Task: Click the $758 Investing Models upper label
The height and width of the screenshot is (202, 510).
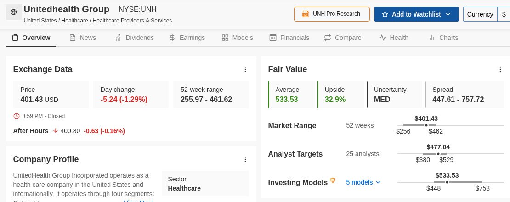Action: pos(482,188)
